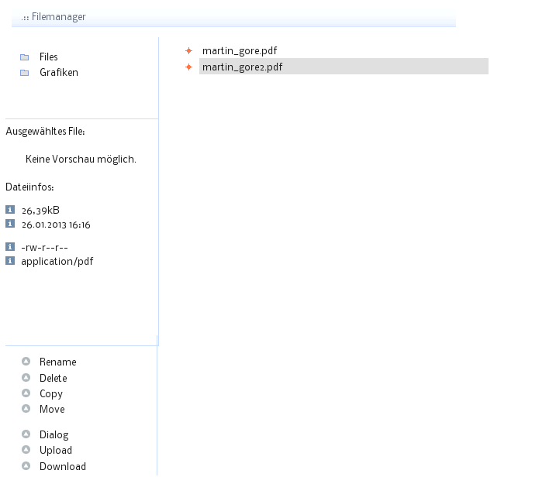The width and height of the screenshot is (556, 477).
Task: Select the highlighted file martin_gore2.pdf
Action: pyautogui.click(x=344, y=67)
